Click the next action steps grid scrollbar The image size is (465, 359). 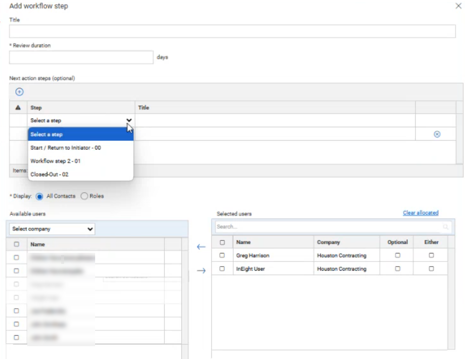click(459, 132)
